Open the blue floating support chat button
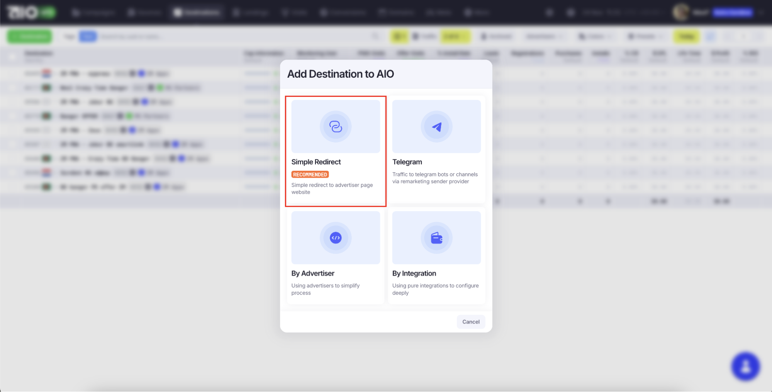772x392 pixels. point(745,366)
